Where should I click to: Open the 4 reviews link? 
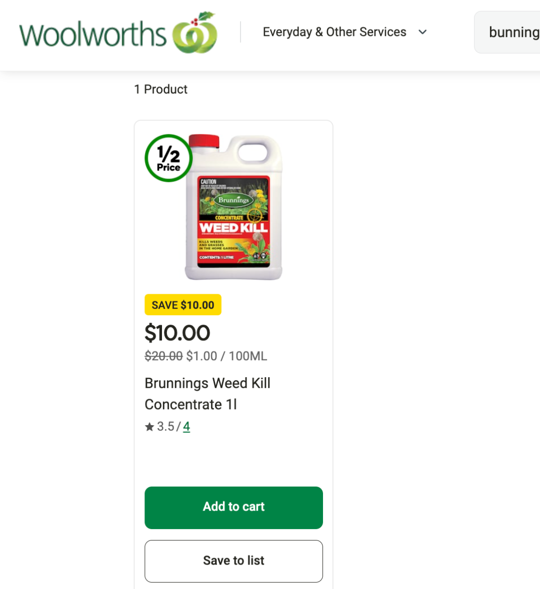186,427
